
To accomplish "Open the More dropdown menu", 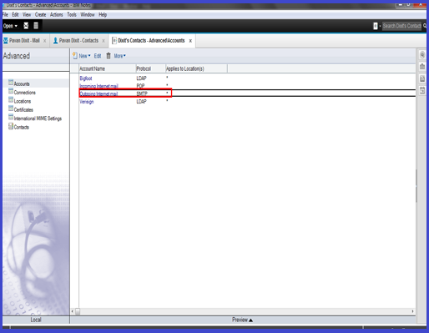I will point(119,56).
